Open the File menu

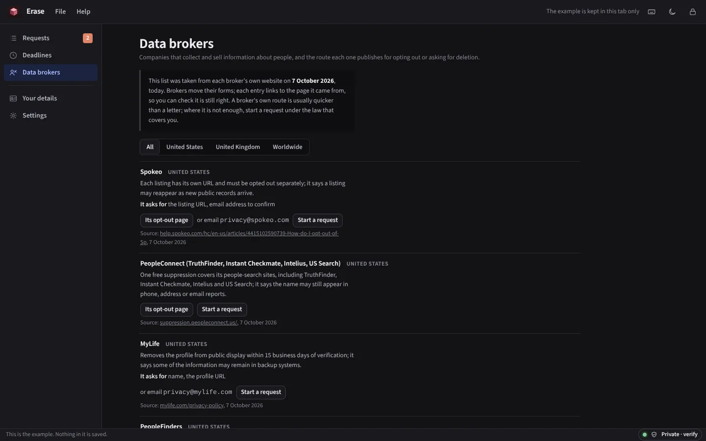point(60,11)
